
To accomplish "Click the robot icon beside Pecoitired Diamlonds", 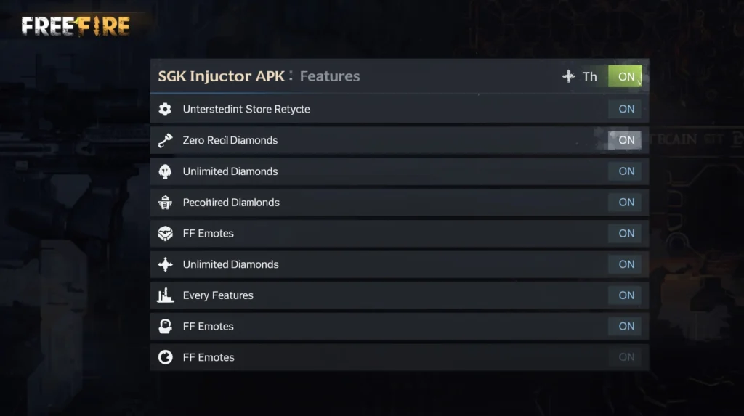I will (165, 203).
